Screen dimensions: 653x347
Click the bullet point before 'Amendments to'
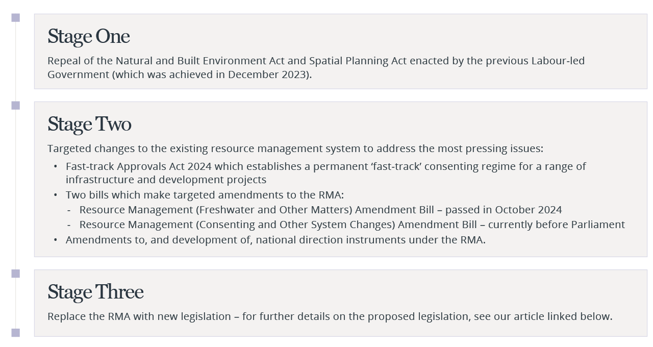coord(56,240)
